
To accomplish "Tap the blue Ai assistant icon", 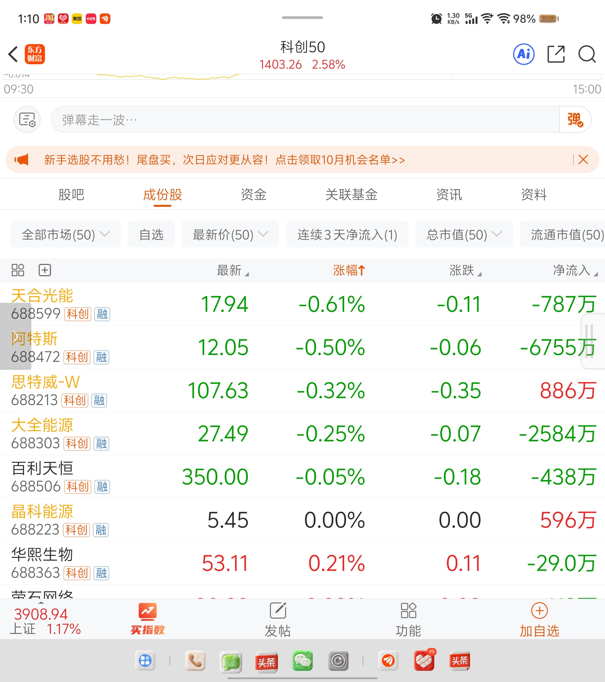I will click(x=523, y=54).
